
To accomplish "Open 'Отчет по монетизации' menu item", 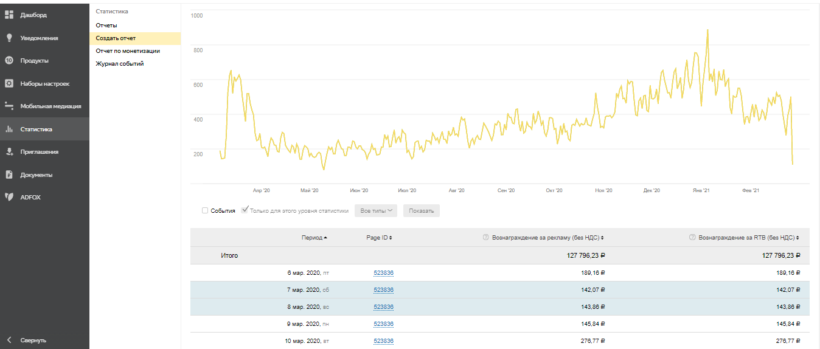I will 128,51.
